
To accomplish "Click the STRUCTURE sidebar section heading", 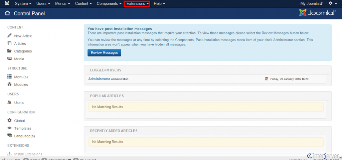I will point(17,68).
